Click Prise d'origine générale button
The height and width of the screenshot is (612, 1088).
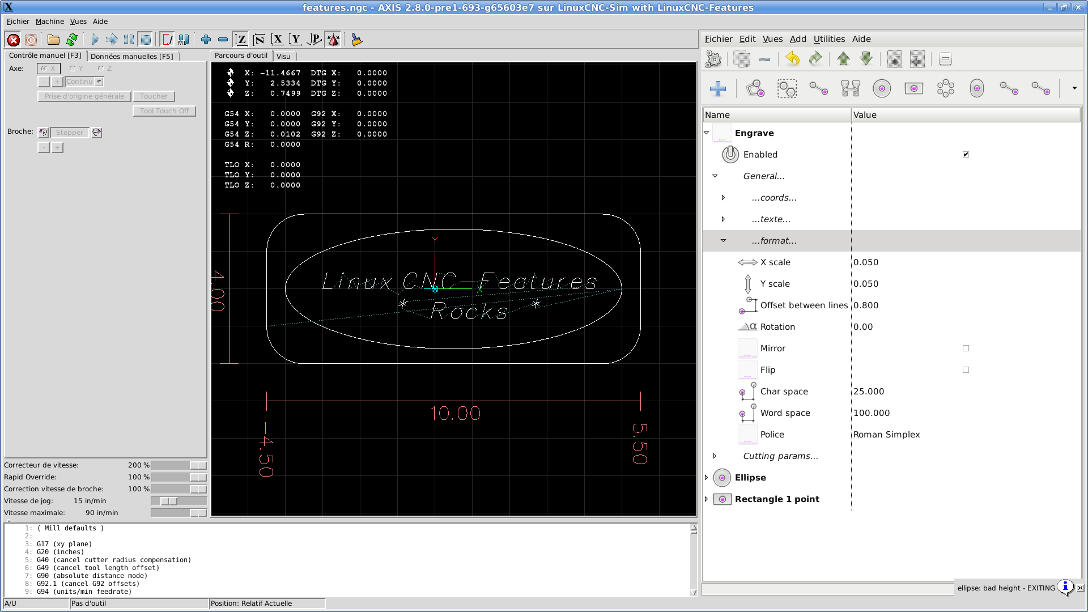pyautogui.click(x=84, y=96)
